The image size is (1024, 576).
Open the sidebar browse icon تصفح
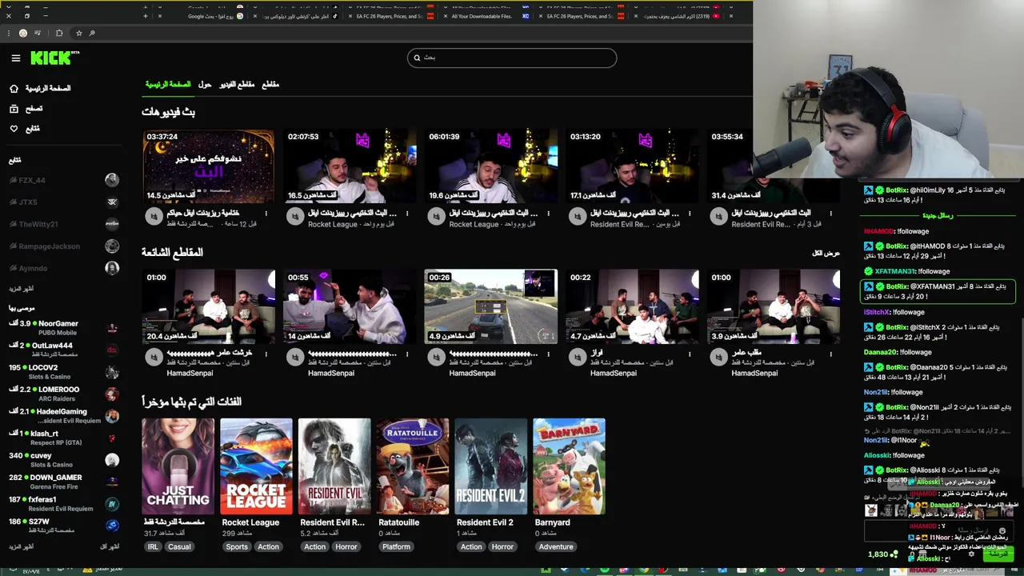[14, 108]
